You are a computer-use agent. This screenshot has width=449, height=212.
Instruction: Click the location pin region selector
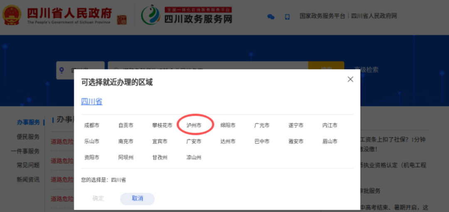coord(80,70)
